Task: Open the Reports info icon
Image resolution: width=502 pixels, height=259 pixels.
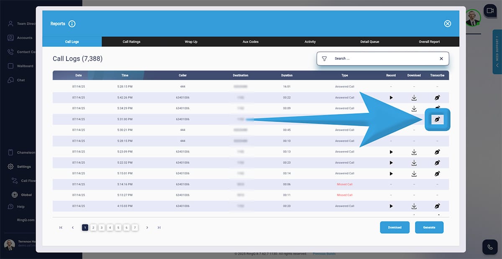Action: pyautogui.click(x=72, y=24)
